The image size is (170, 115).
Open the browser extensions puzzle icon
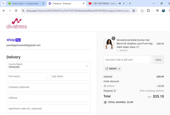click(x=148, y=11)
